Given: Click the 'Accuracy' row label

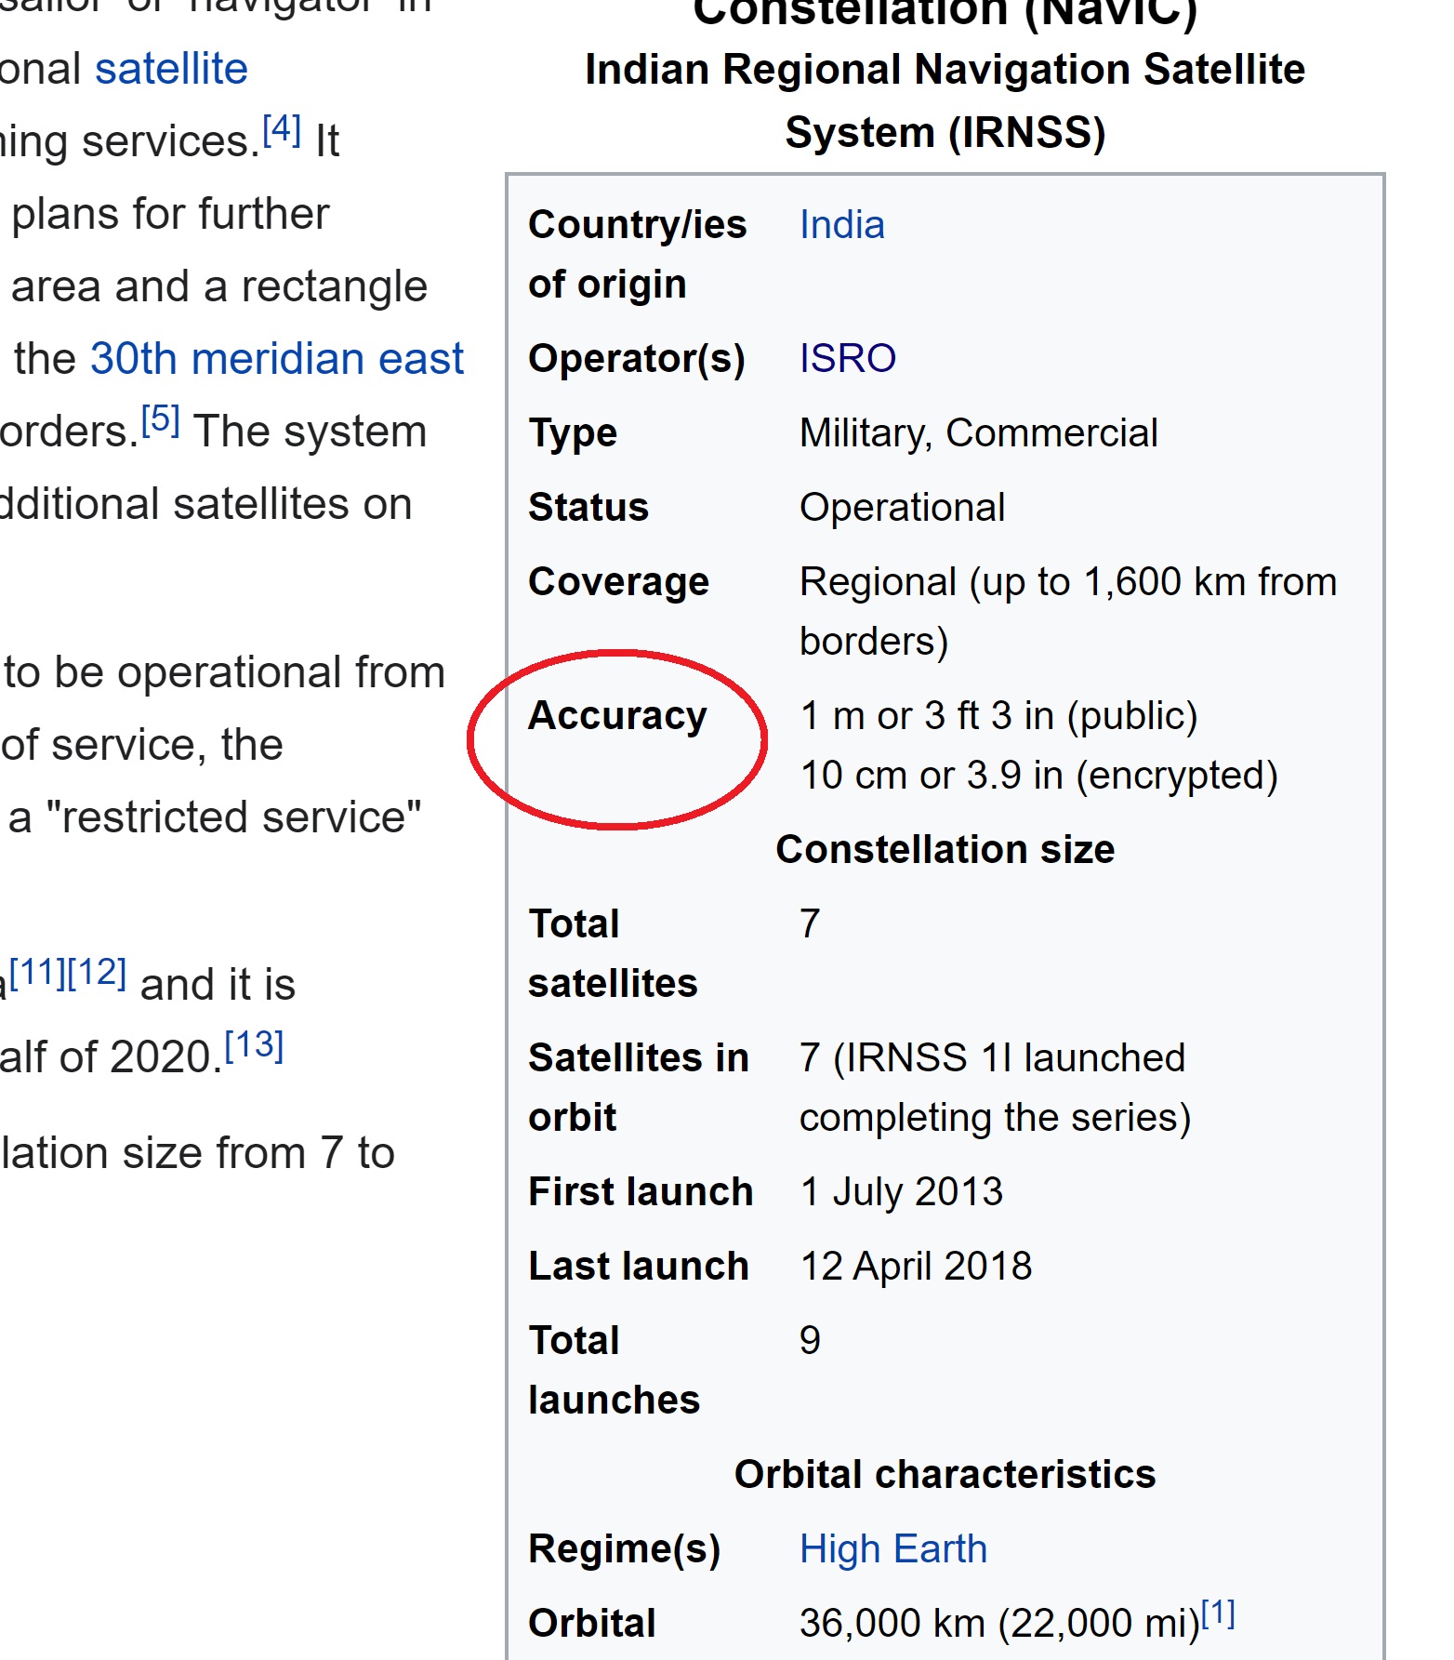Looking at the screenshot, I should (618, 716).
